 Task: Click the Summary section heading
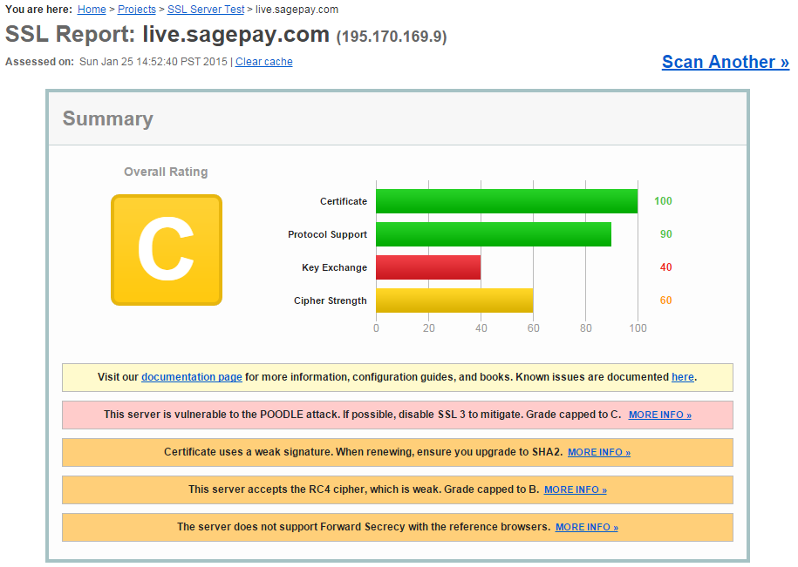point(107,119)
